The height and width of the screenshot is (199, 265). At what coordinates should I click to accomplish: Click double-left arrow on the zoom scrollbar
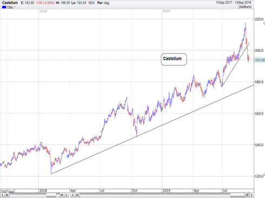pyautogui.click(x=7, y=195)
